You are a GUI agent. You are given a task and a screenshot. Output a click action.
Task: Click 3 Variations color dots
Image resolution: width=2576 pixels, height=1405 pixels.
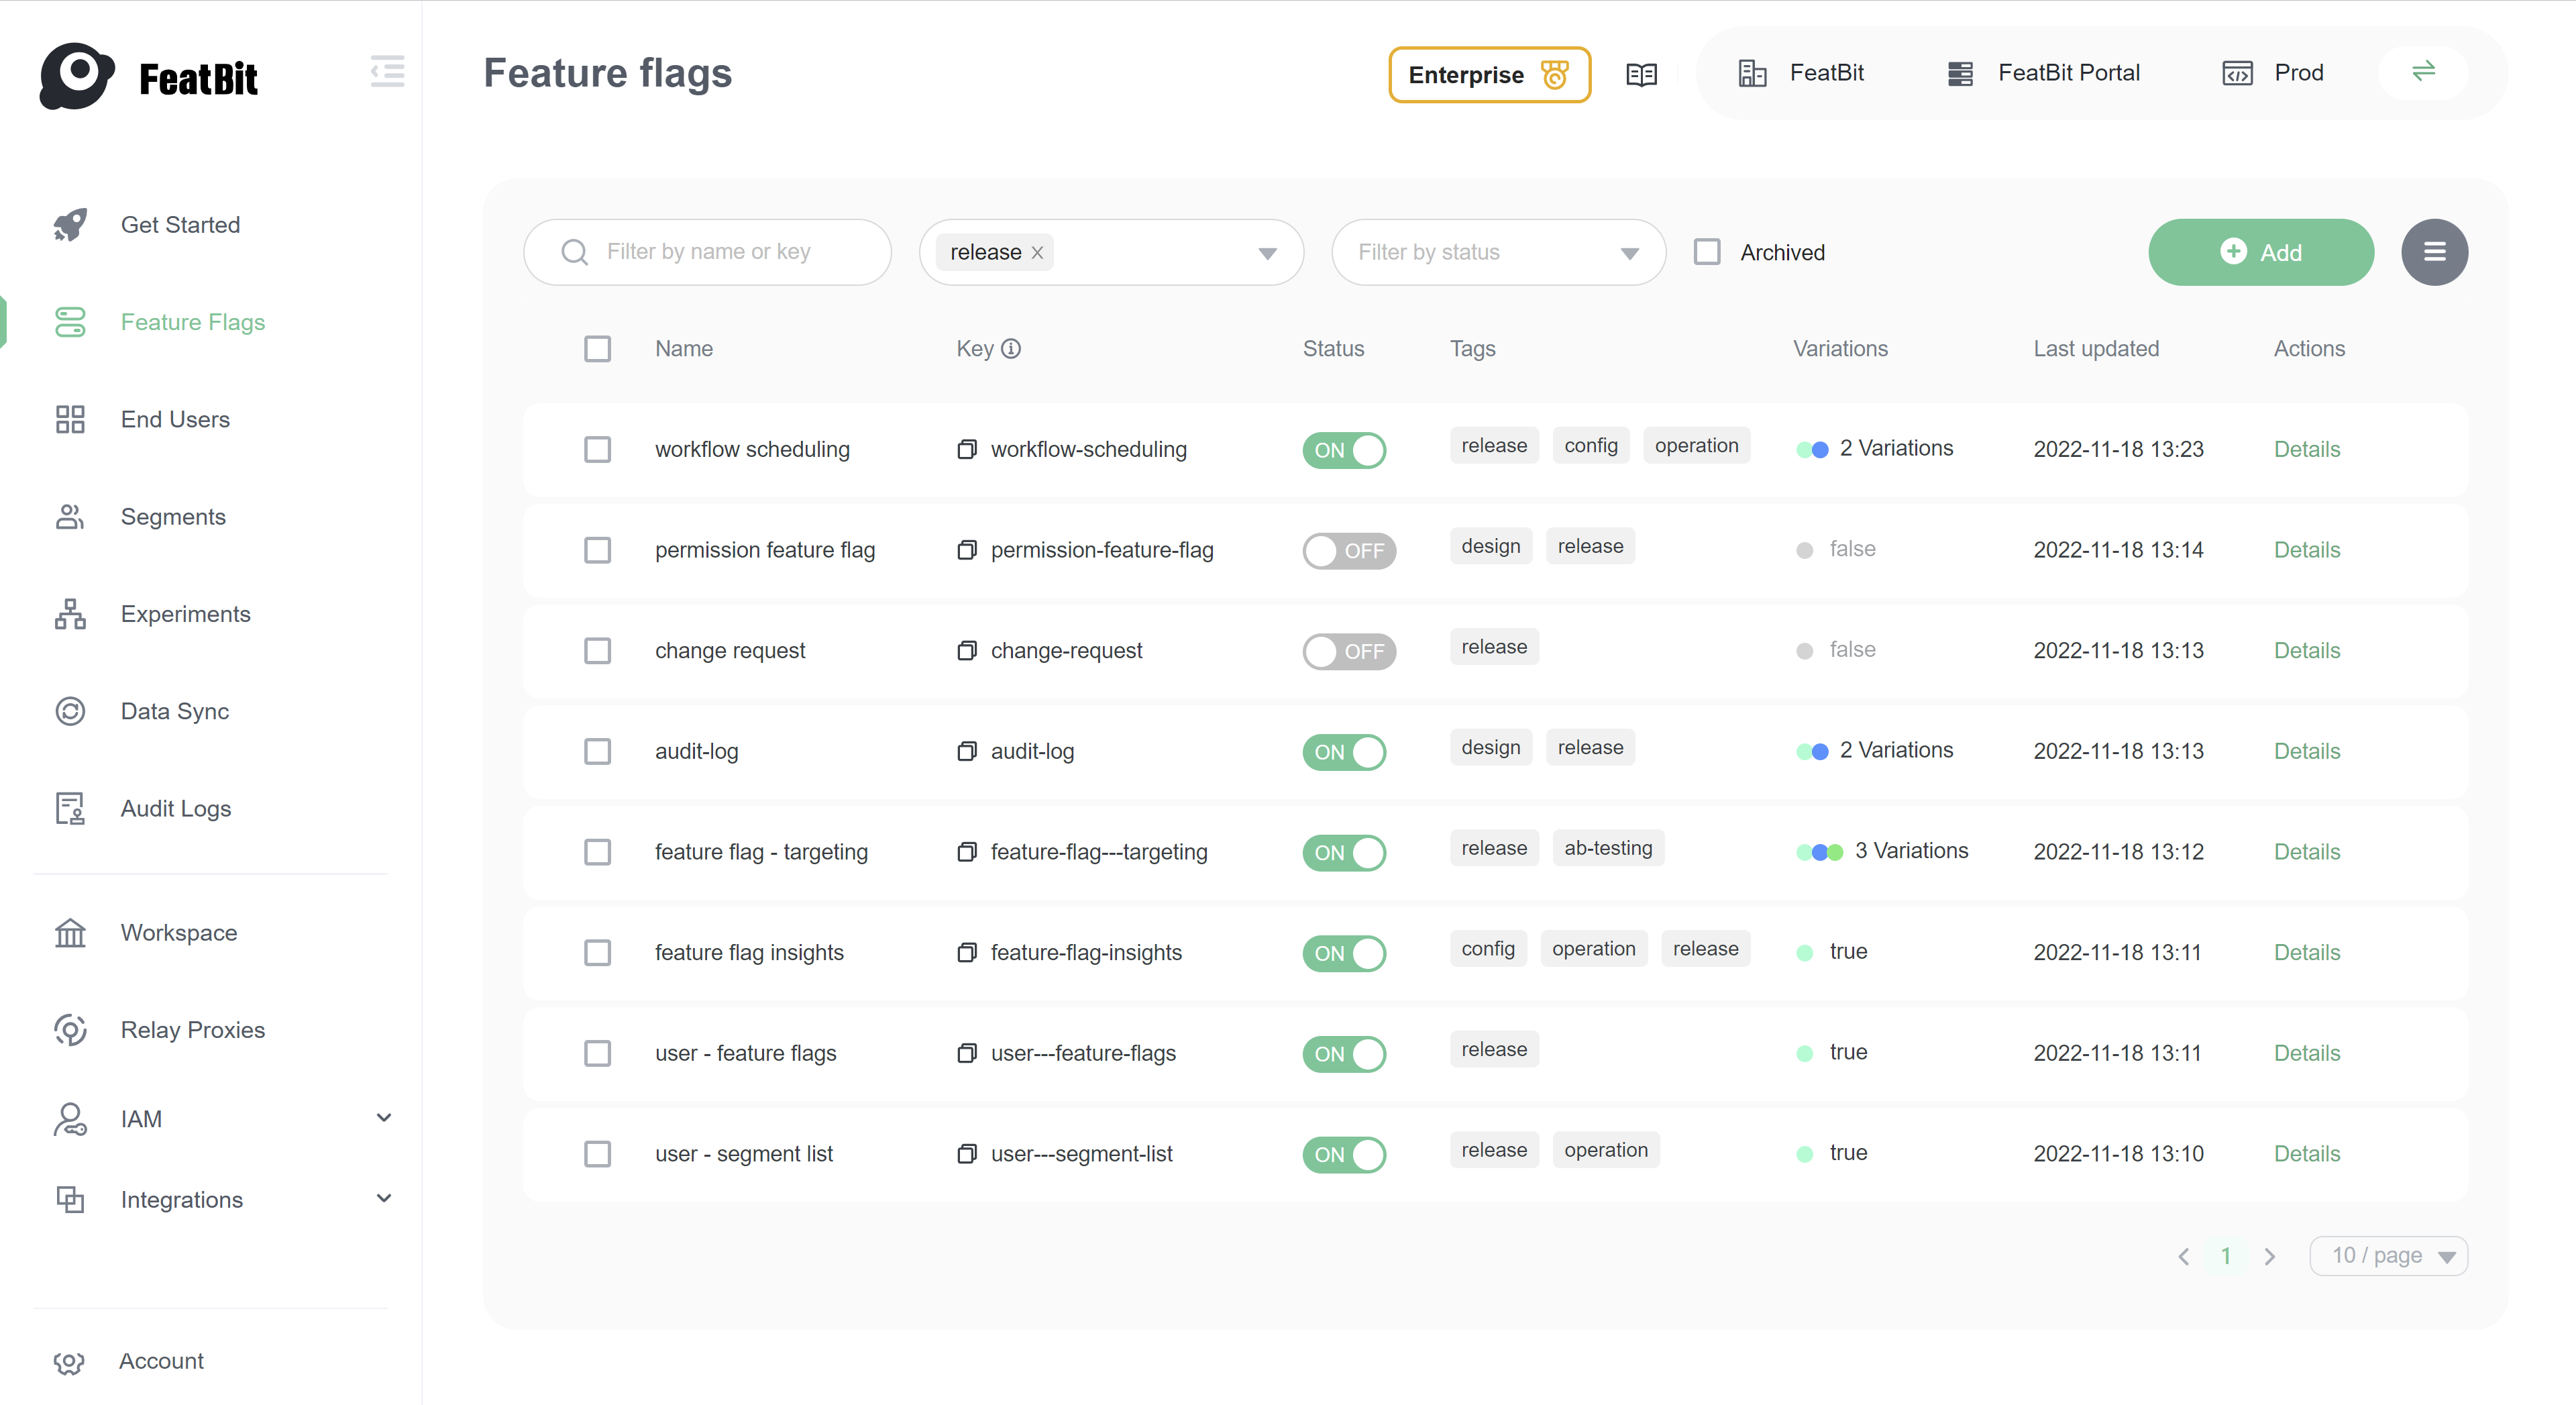(1819, 852)
